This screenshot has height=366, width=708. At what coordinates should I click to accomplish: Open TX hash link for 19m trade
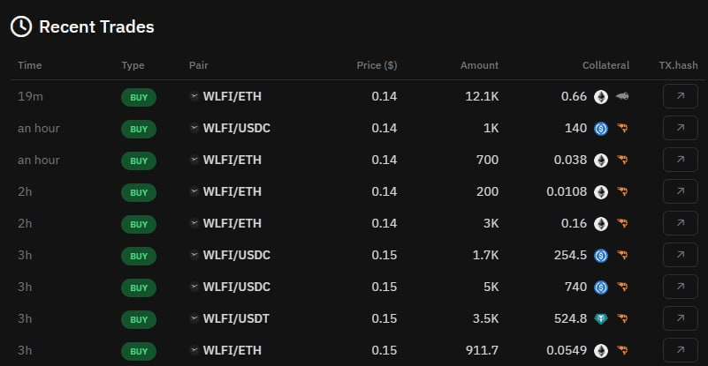click(x=680, y=96)
